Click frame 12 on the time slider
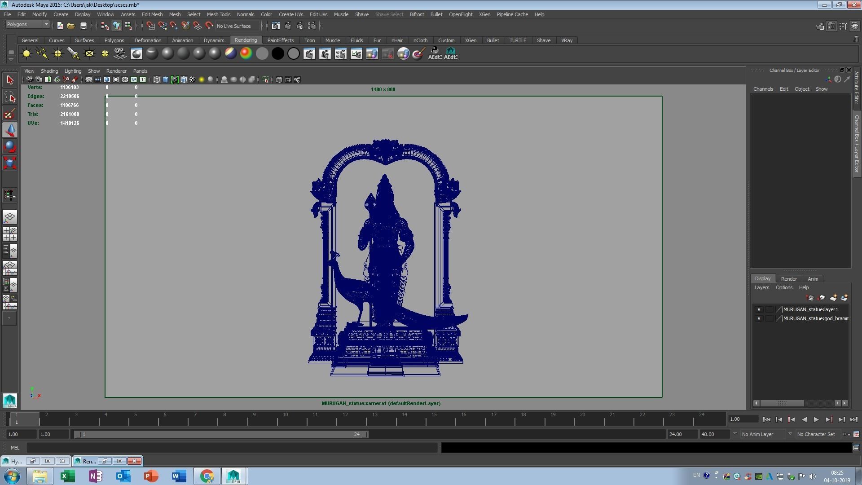The width and height of the screenshot is (862, 485). pos(345,419)
